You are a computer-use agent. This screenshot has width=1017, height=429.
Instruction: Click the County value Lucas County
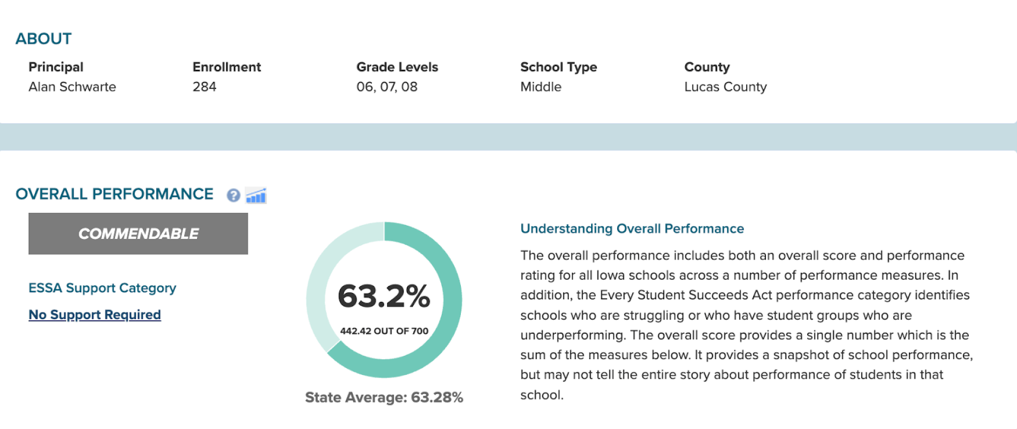click(726, 87)
